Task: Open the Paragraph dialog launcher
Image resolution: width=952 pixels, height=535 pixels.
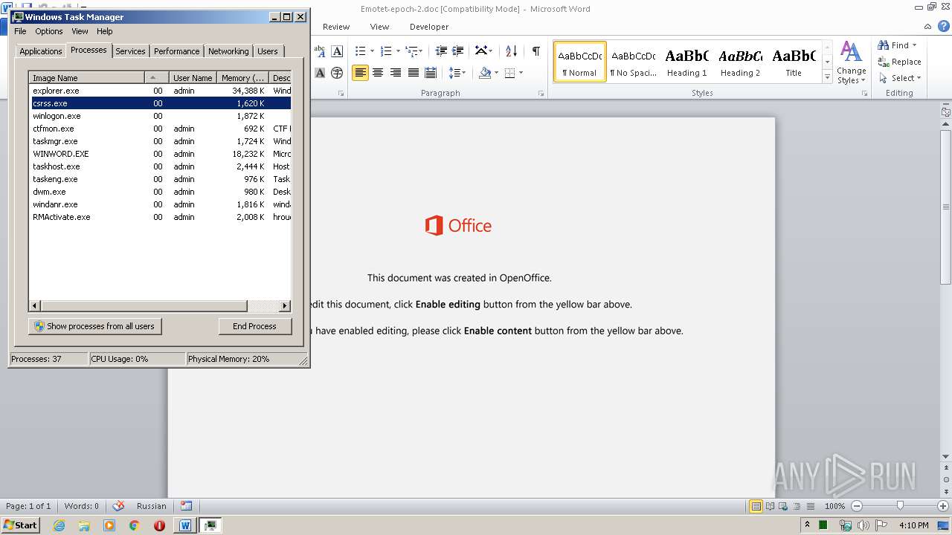Action: [x=540, y=94]
